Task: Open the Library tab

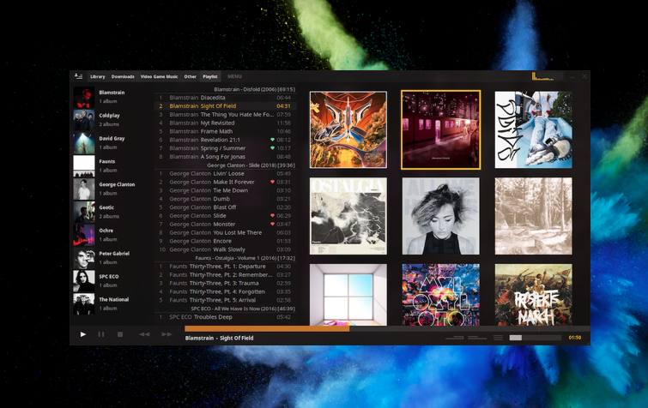Action: (x=98, y=76)
